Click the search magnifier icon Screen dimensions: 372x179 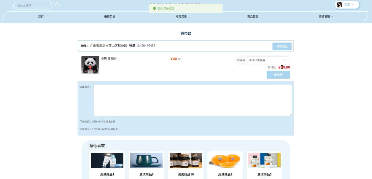click(x=57, y=5)
